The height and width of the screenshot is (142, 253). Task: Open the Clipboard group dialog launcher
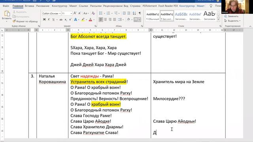[x=39, y=26]
